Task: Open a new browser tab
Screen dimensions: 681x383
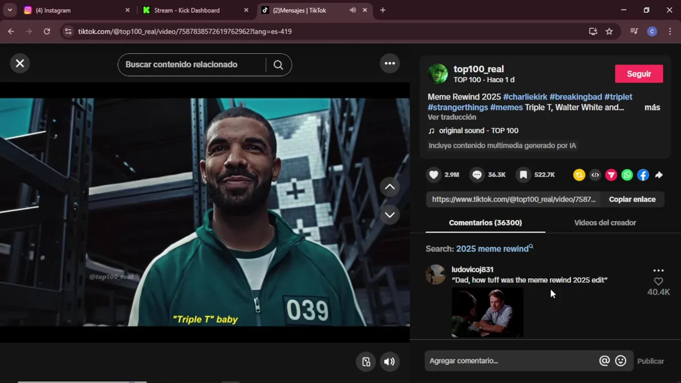Action: point(383,10)
